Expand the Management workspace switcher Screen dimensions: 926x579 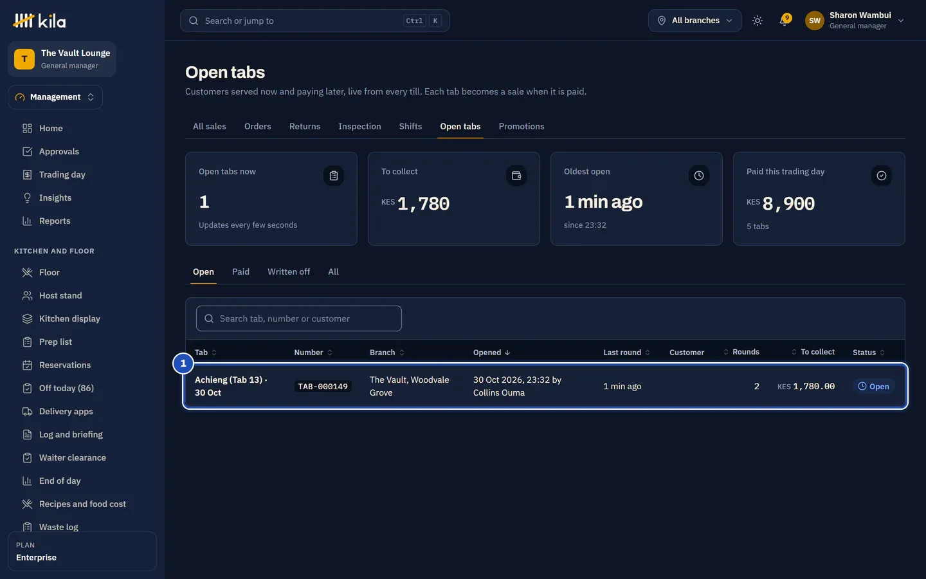55,97
